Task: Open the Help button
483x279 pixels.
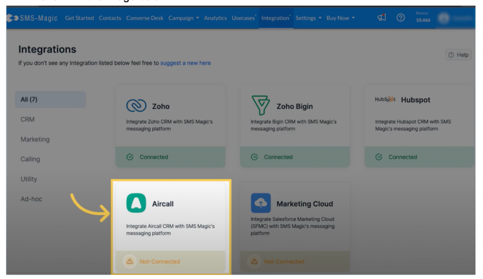Action: point(458,55)
